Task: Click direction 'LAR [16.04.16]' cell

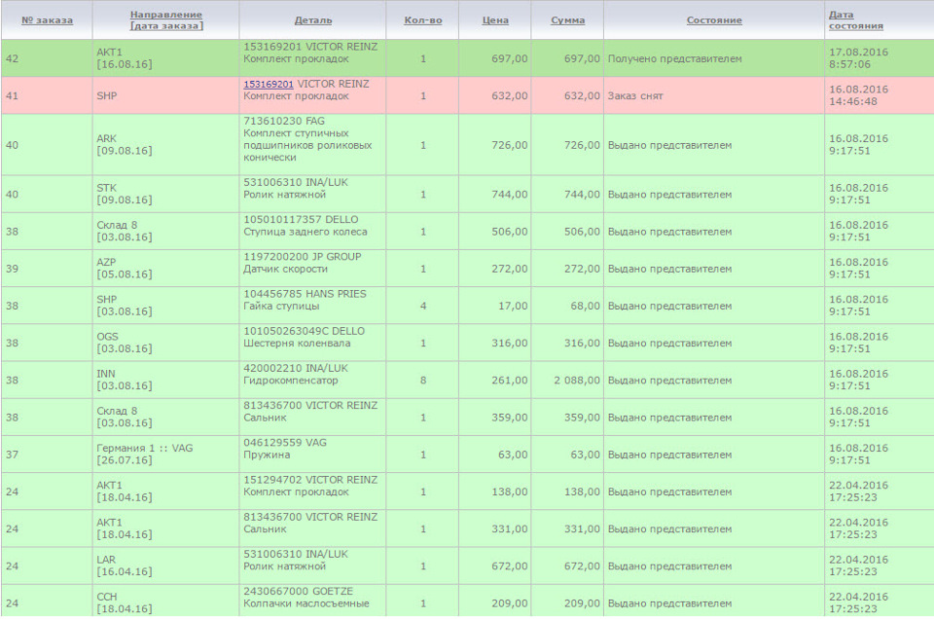Action: click(x=165, y=566)
